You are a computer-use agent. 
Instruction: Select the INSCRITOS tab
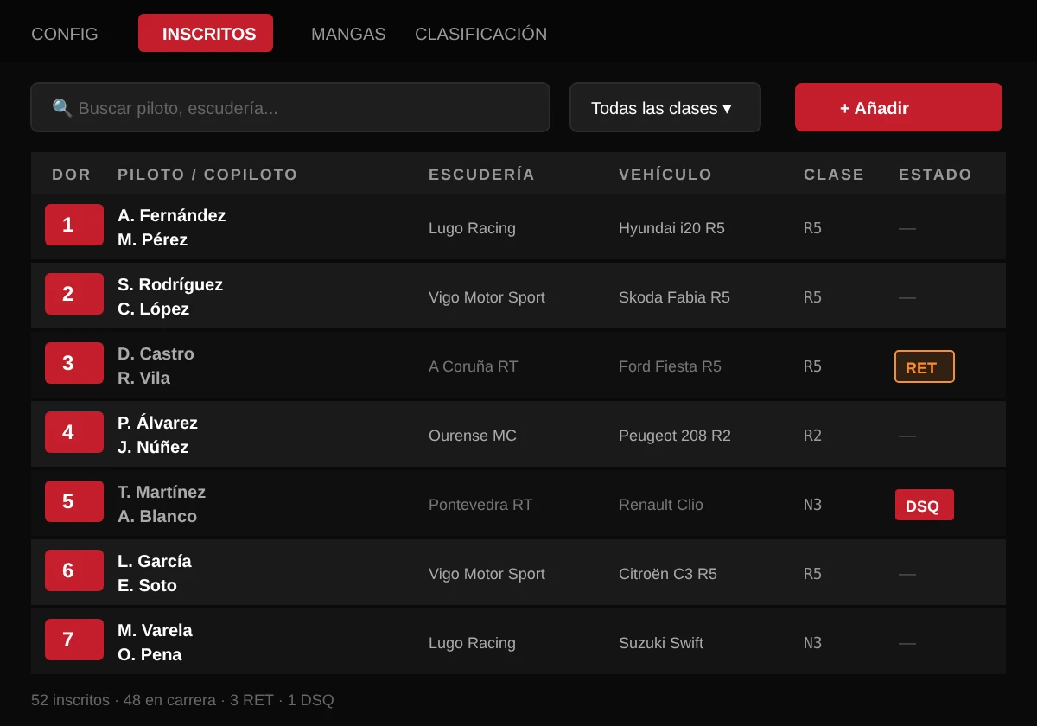pyautogui.click(x=206, y=33)
